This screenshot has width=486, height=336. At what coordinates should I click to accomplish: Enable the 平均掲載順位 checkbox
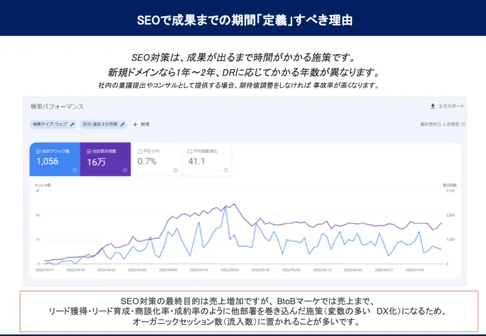(190, 151)
